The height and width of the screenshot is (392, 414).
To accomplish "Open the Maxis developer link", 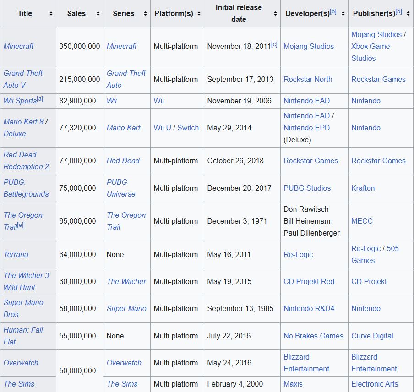I will pos(293,384).
